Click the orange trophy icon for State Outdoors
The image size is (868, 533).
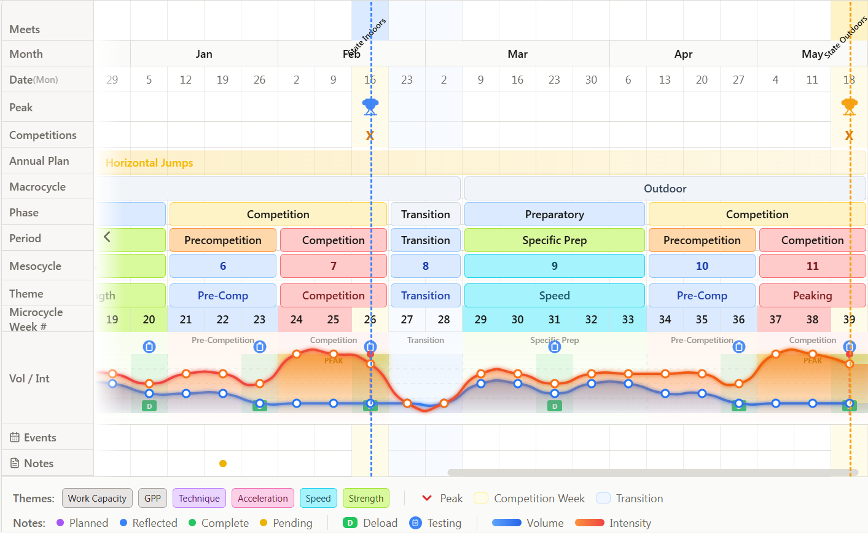point(849,106)
